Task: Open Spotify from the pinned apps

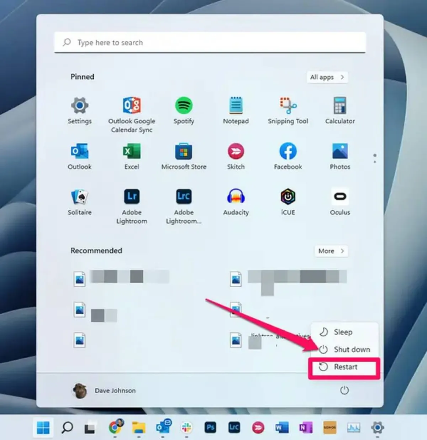Action: tap(184, 105)
